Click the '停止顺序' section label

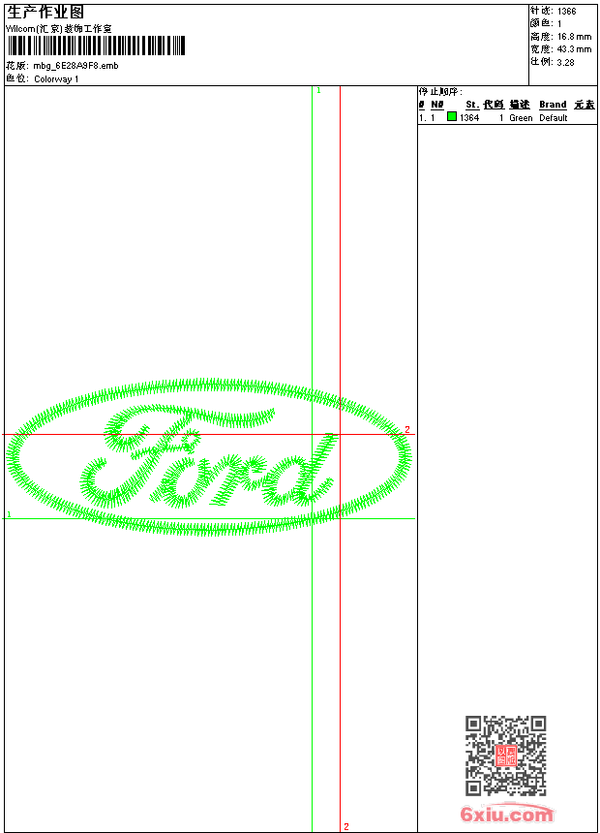[440, 92]
